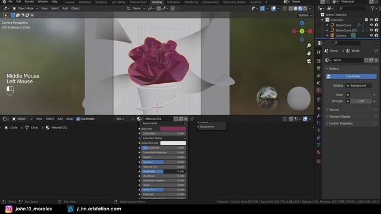
Task: Hide Camera using its eye icon
Action: (371, 36)
